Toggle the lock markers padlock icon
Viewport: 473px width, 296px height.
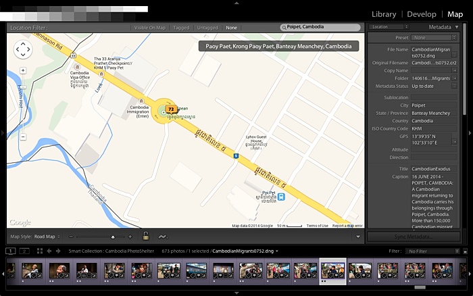coord(146,236)
